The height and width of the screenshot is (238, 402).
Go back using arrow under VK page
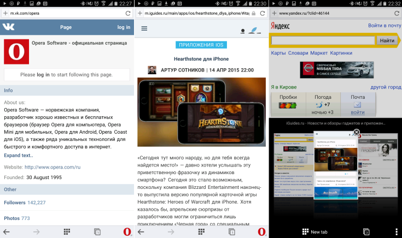(7, 232)
